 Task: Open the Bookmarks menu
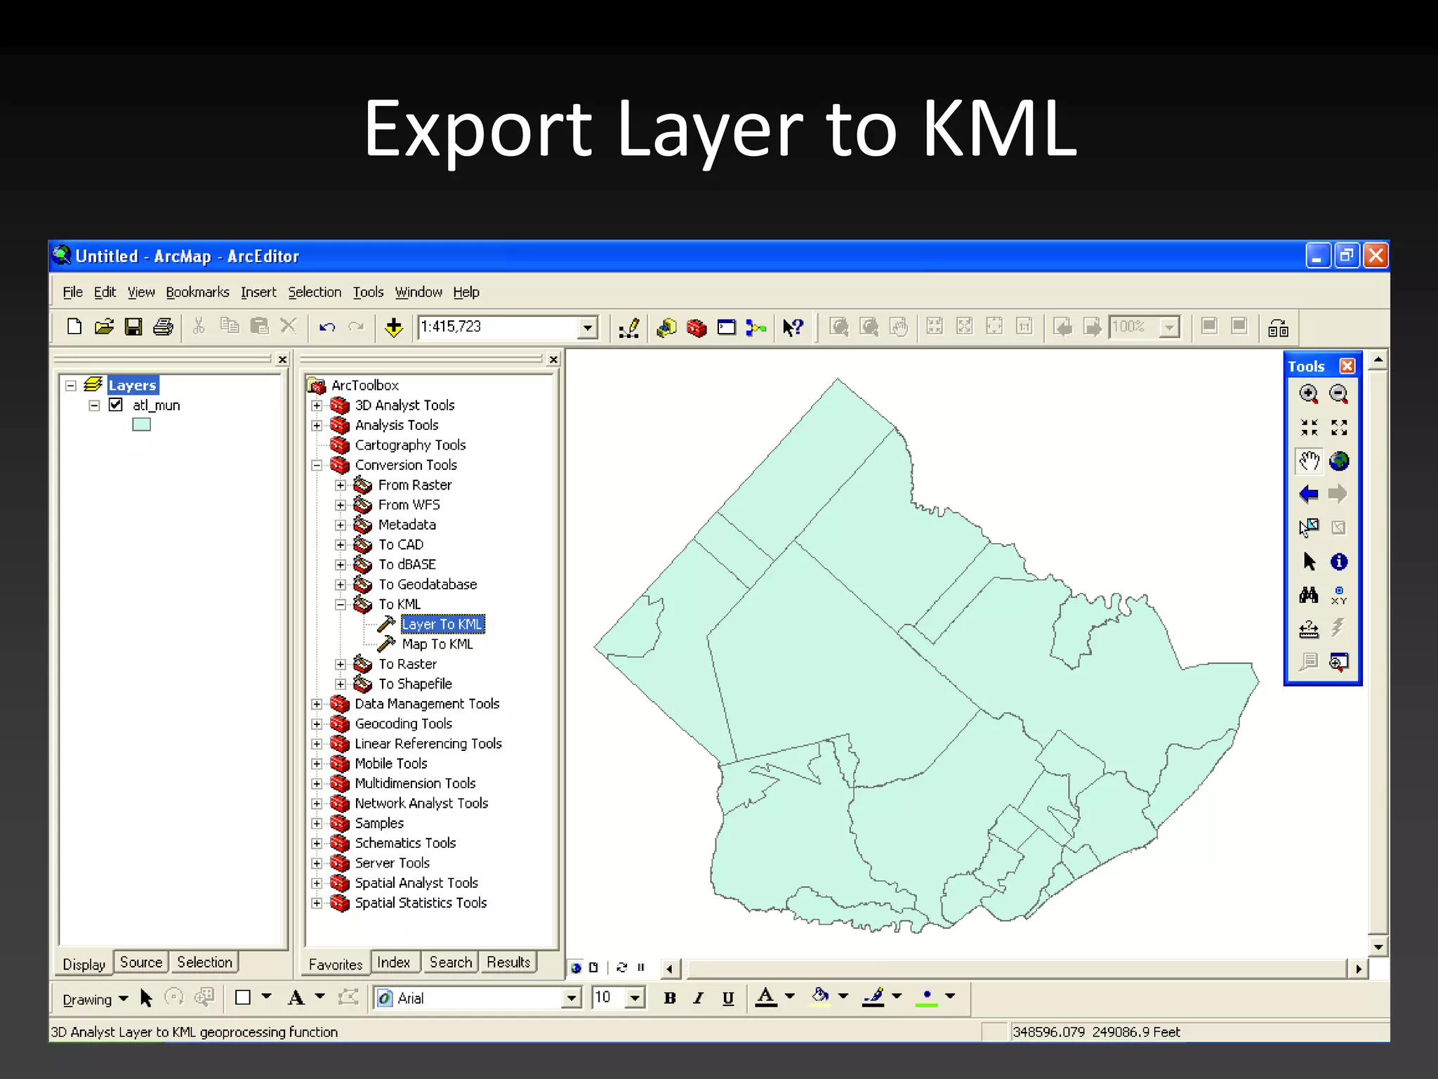click(197, 292)
